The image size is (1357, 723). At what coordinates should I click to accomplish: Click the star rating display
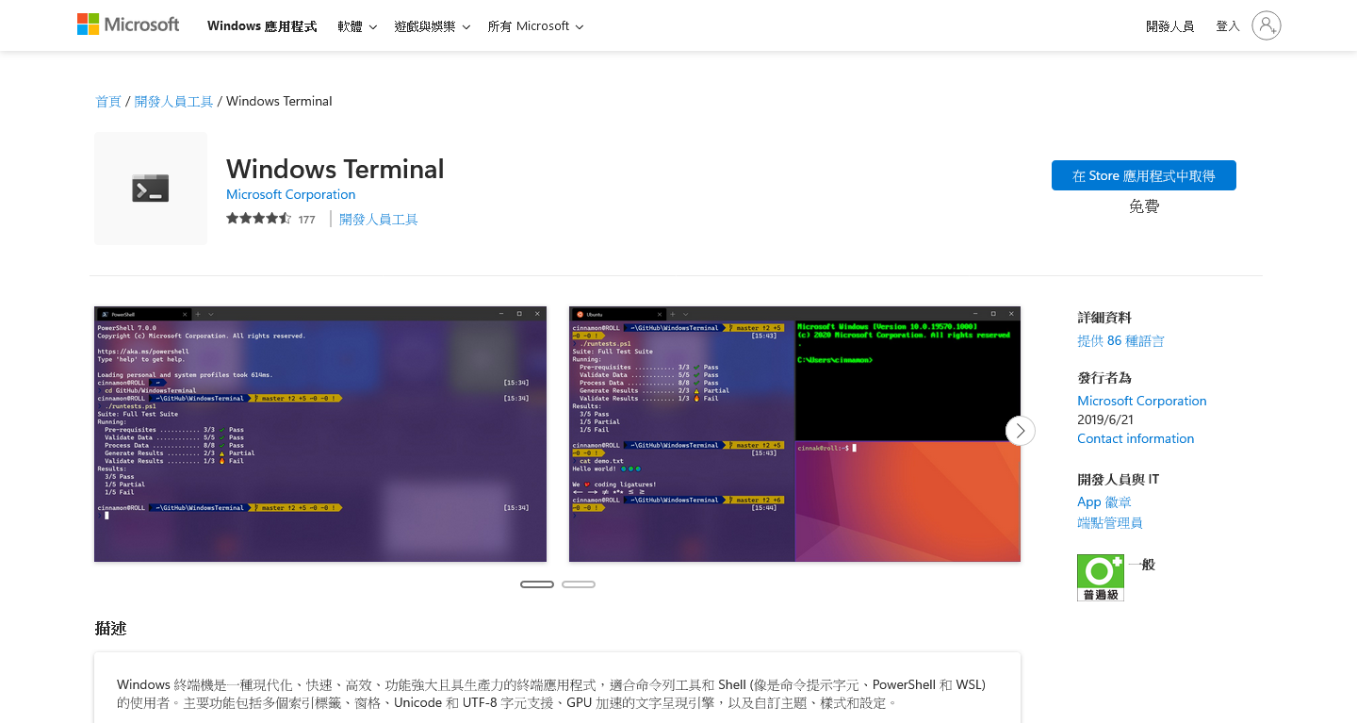tap(258, 219)
